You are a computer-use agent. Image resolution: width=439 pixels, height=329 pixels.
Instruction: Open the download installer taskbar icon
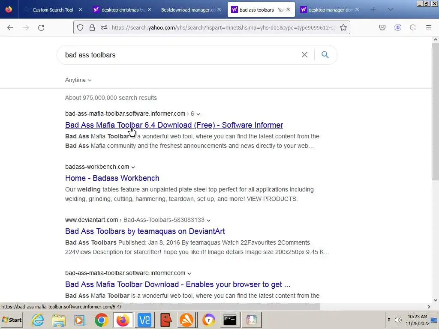coord(251,320)
